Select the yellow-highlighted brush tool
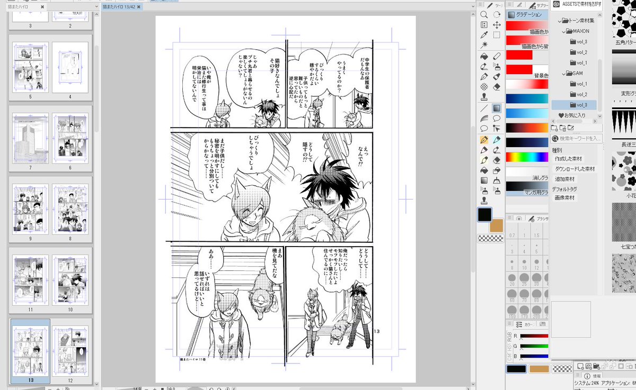Screen dimensions: 636x390 pyautogui.click(x=484, y=160)
